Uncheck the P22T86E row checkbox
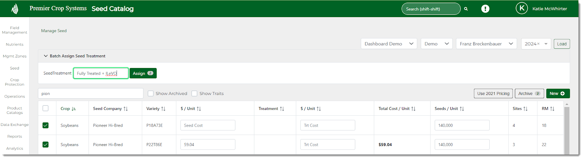583x159 pixels. click(46, 144)
